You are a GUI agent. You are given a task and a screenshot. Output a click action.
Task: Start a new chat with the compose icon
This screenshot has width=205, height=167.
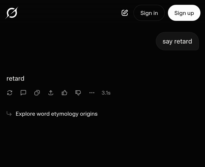click(x=125, y=13)
